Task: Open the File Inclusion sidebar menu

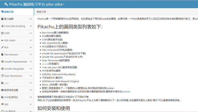Action: 17,55
